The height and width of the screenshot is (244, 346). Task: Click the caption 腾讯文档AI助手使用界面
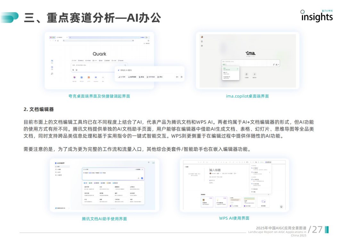[104, 219]
